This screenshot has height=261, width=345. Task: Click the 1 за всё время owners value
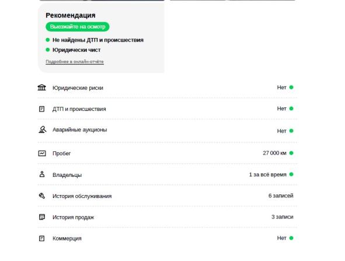click(x=268, y=175)
